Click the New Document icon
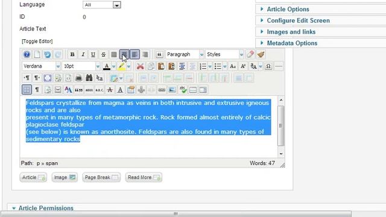Screen dimensions: 386x217 (37, 54)
